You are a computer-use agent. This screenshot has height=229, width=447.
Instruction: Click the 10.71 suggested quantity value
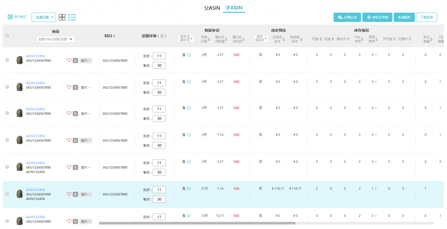pos(220,216)
